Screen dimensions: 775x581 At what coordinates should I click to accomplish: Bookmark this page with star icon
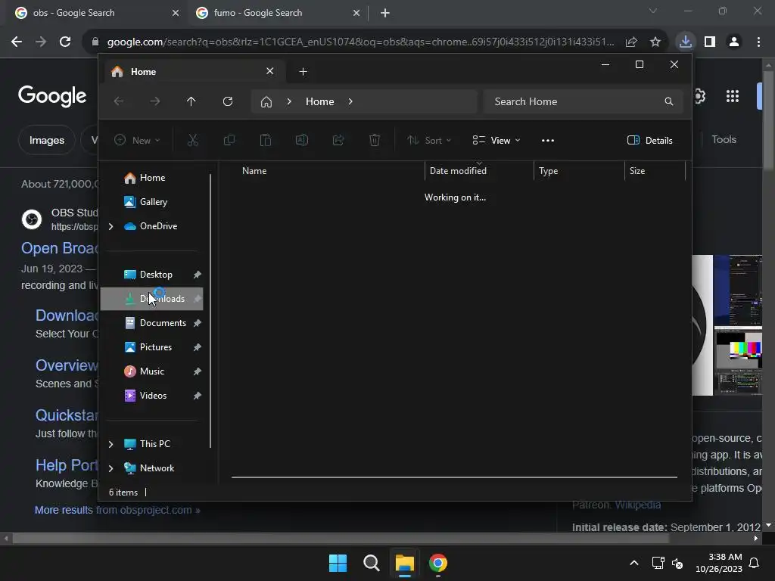coord(655,42)
